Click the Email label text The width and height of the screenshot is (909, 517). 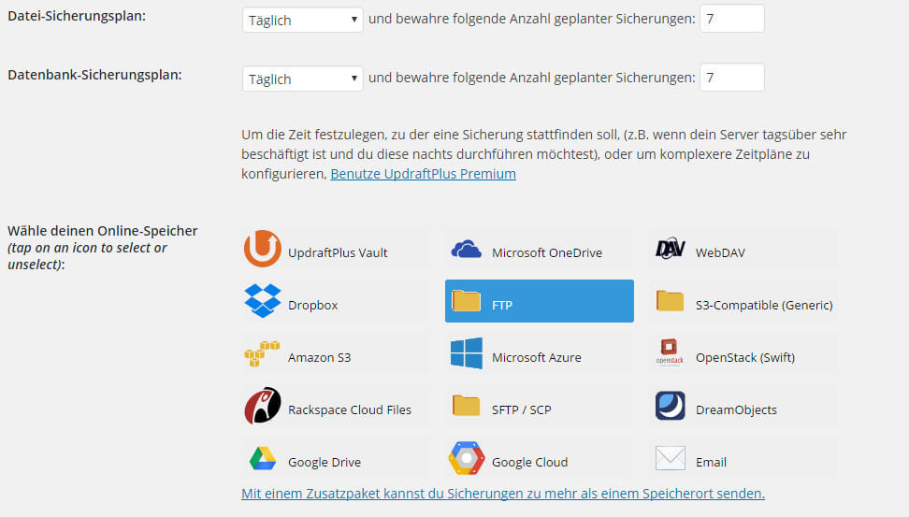point(712,463)
